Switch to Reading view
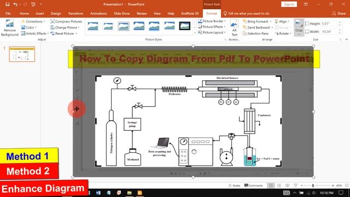 point(287,186)
